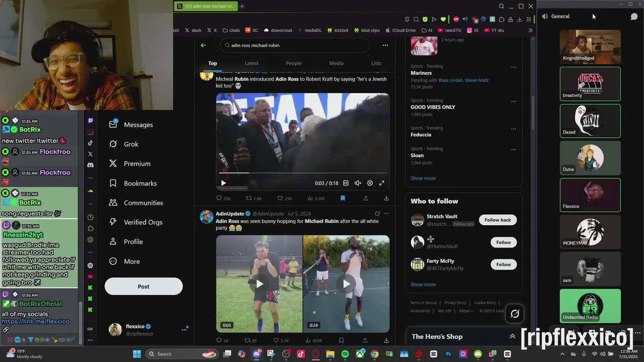The width and height of the screenshot is (644, 362).
Task: Open the chat bubble in General panel
Action: [x=634, y=17]
